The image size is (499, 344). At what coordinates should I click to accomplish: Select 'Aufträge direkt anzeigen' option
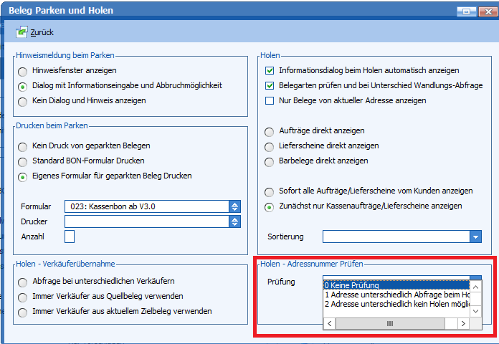pos(270,132)
